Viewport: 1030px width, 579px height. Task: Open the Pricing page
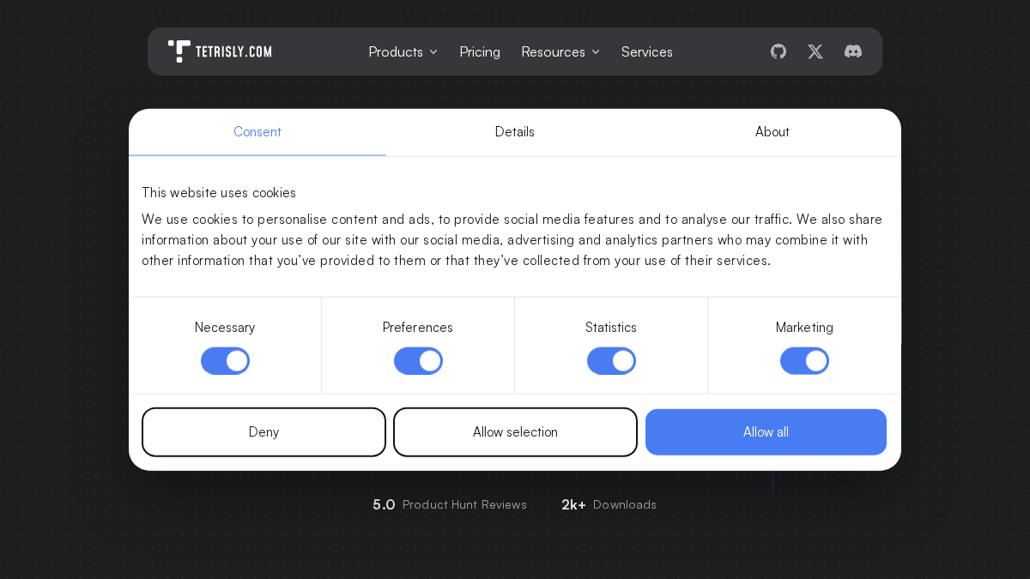[480, 51]
